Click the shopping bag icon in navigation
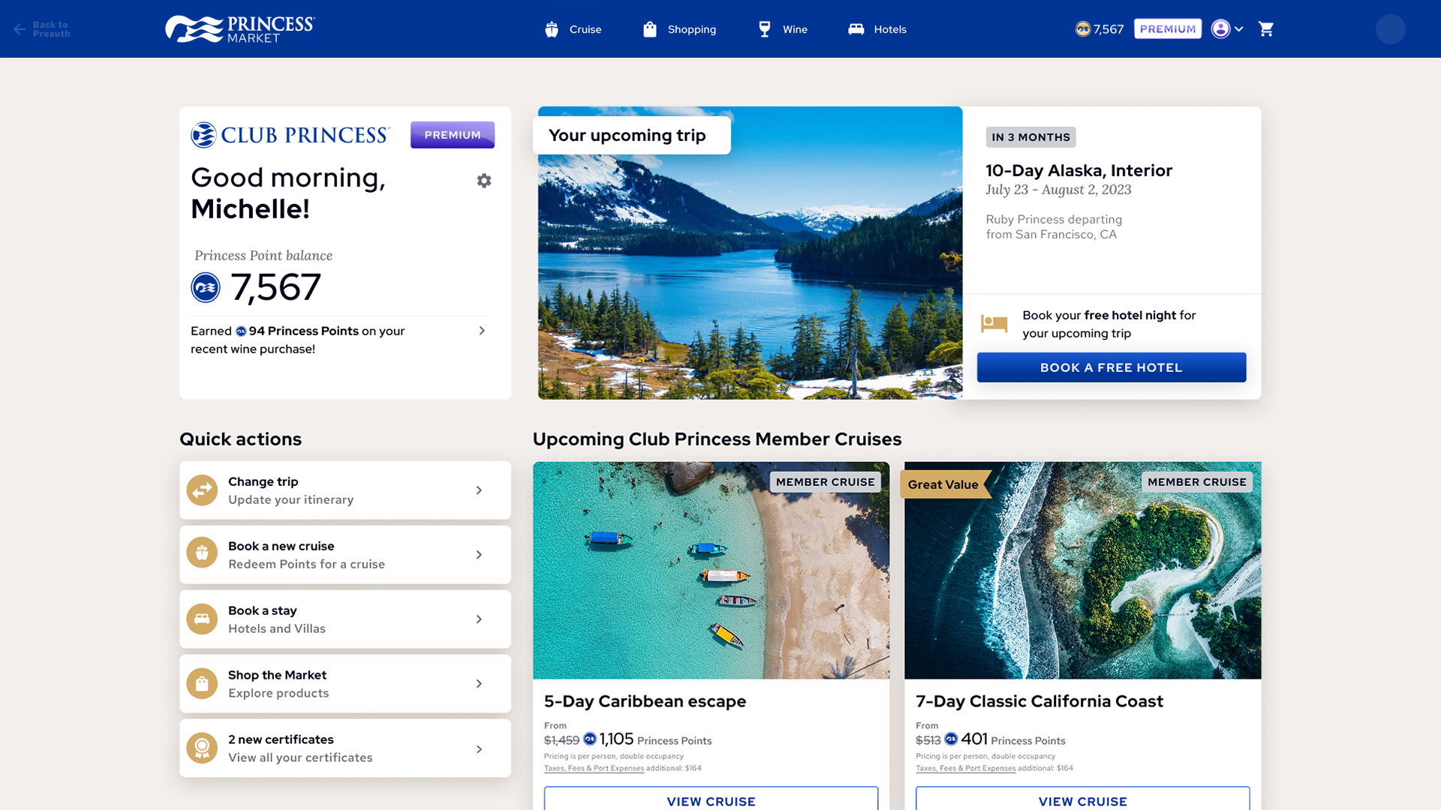 (650, 29)
